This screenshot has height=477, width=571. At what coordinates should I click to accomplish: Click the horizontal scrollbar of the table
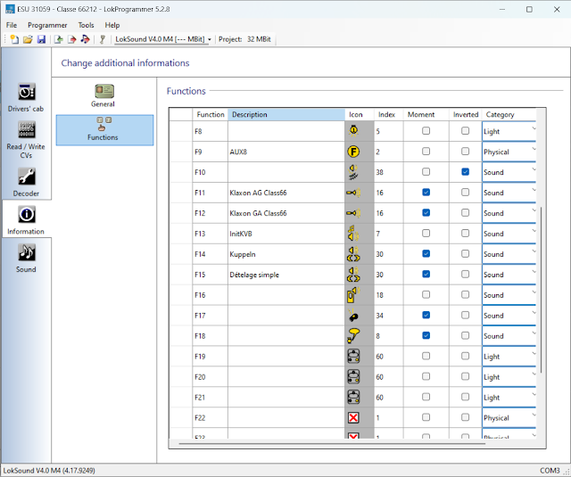[332, 443]
